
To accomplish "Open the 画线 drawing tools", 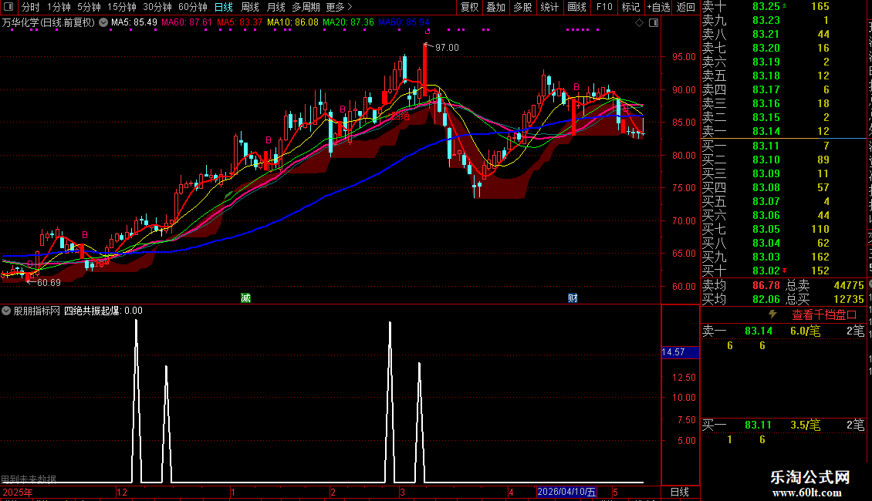I will [576, 7].
